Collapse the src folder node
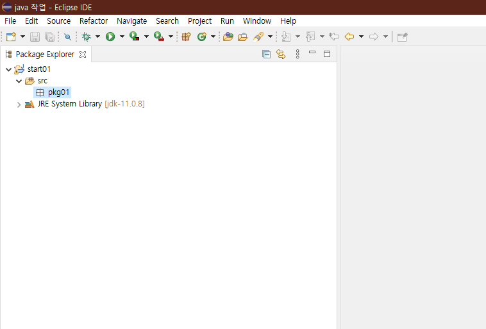 19,81
